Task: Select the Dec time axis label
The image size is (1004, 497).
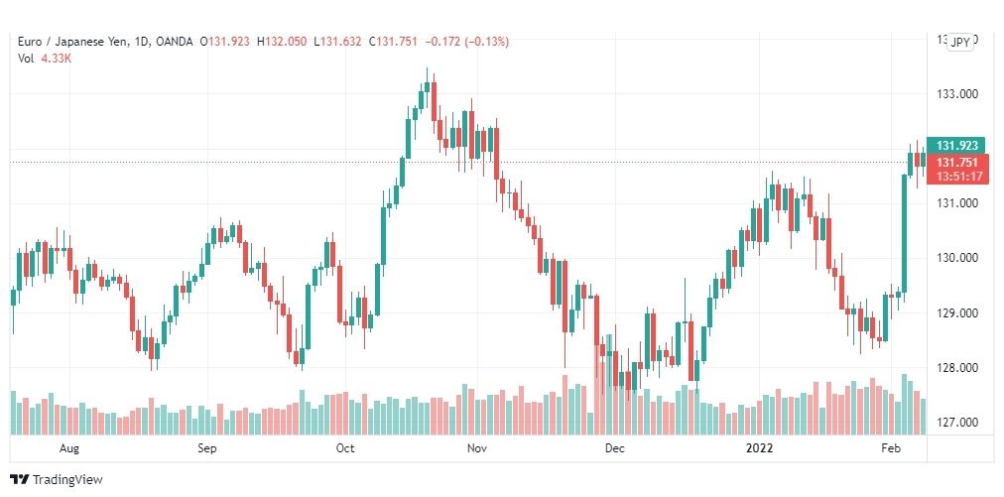Action: [x=615, y=448]
